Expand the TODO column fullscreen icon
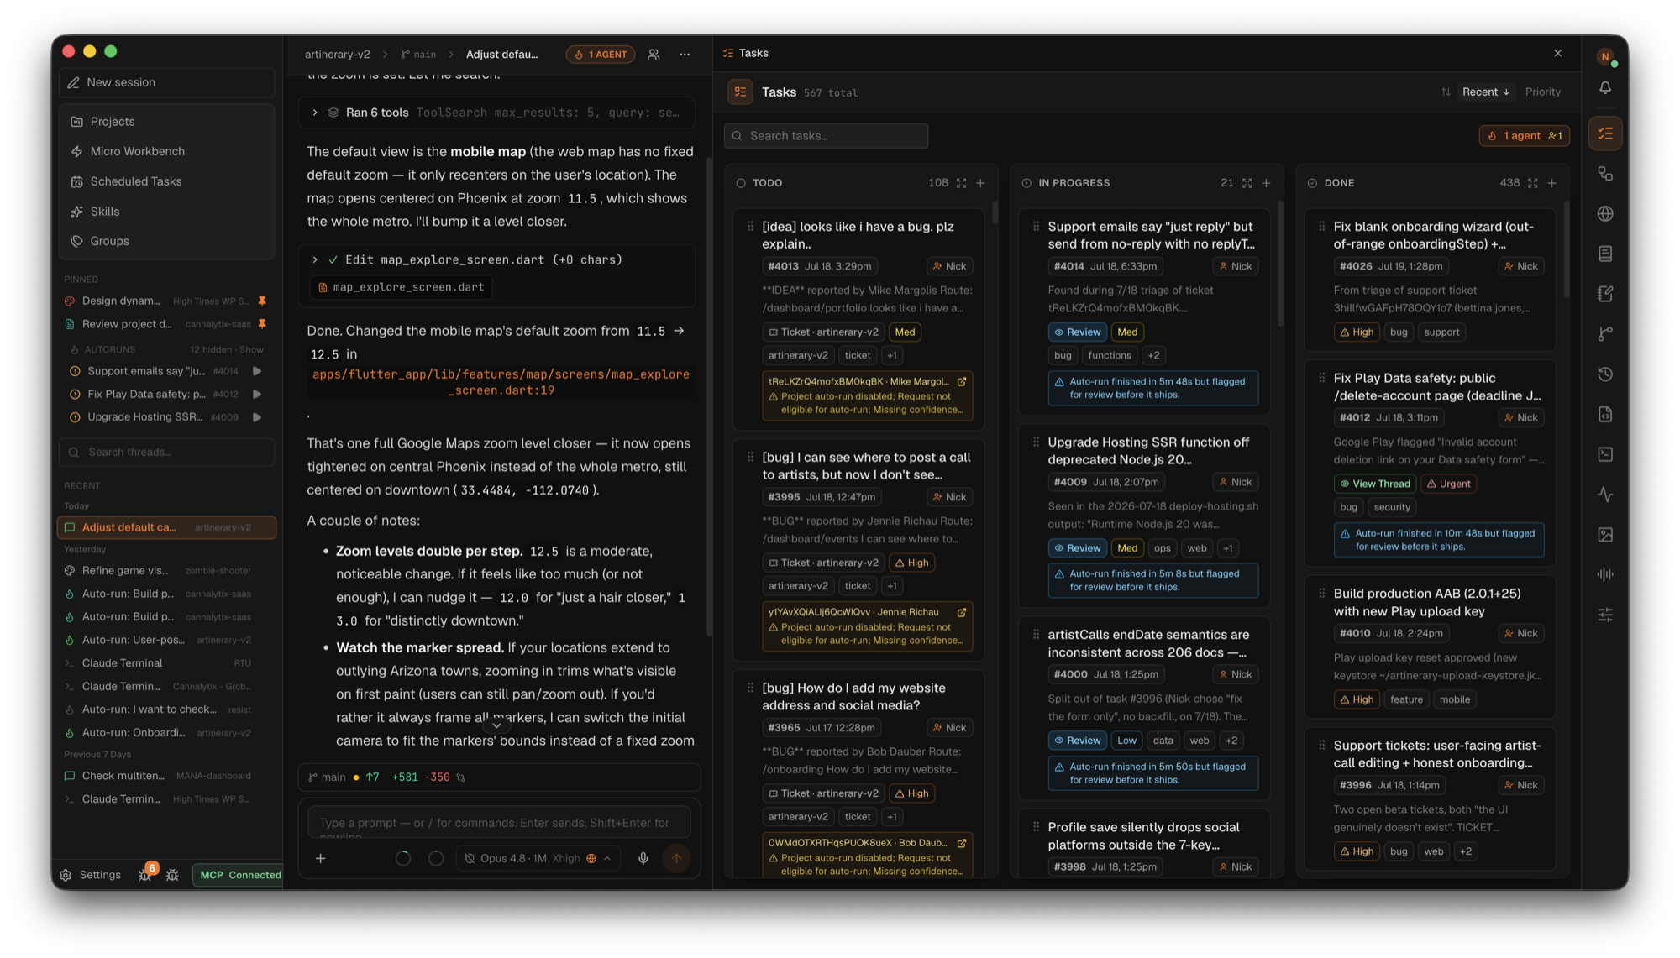The height and width of the screenshot is (958, 1680). [961, 183]
